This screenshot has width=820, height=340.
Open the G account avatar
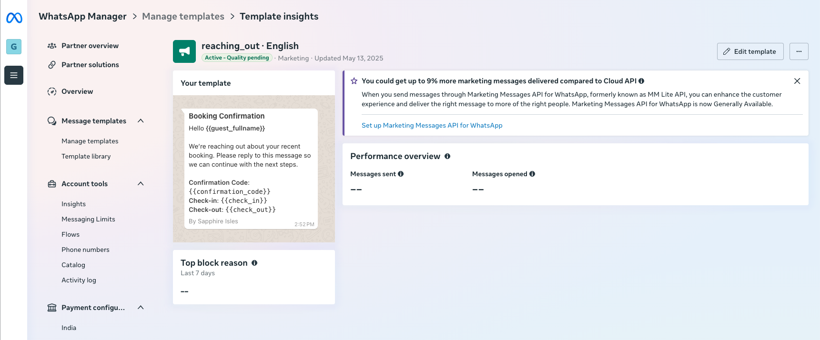coord(14,47)
